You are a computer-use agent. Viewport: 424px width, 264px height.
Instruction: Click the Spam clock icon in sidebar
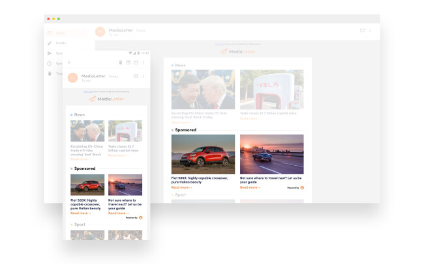click(x=50, y=63)
